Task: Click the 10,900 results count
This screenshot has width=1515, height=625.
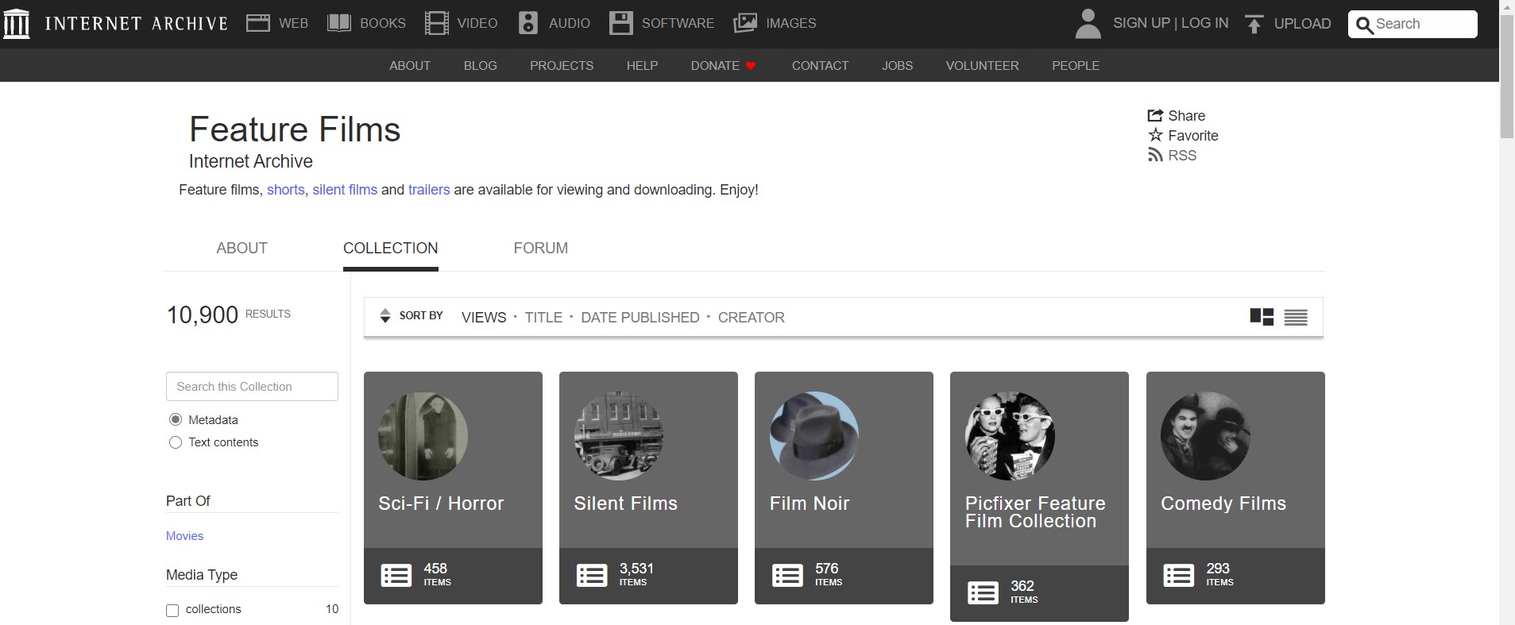Action: 203,315
